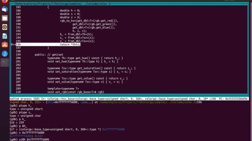Click the '$16 = 259' output
The height and width of the screenshot is (141, 252).
click(x=17, y=123)
